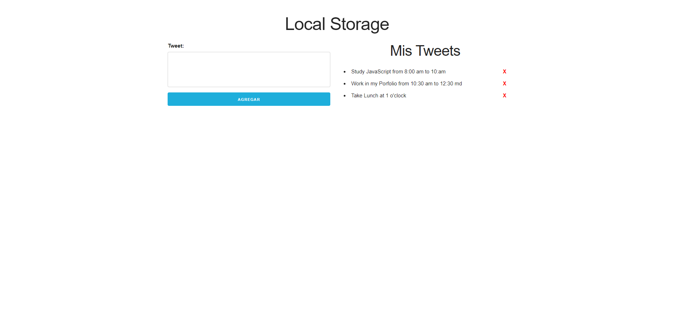The image size is (674, 327).
Task: Click bullet beside Study JavaScript tweet
Action: pos(345,72)
